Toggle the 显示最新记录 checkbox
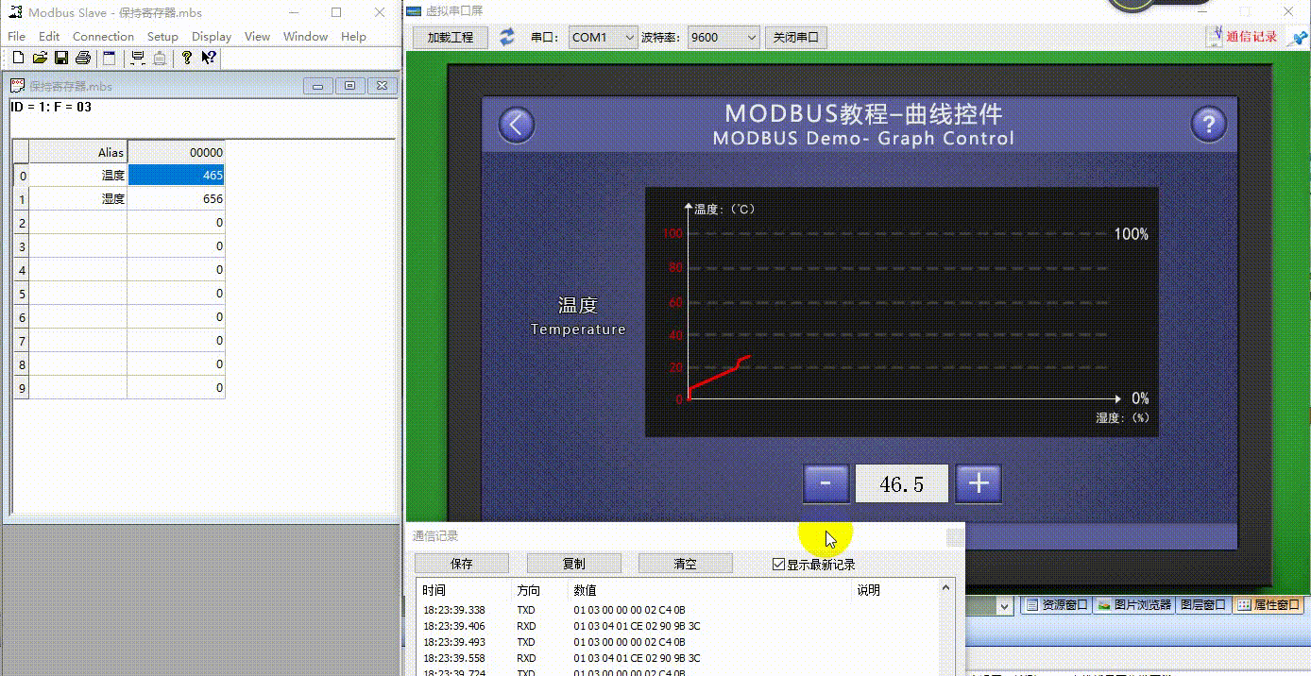The height and width of the screenshot is (676, 1311). point(778,565)
